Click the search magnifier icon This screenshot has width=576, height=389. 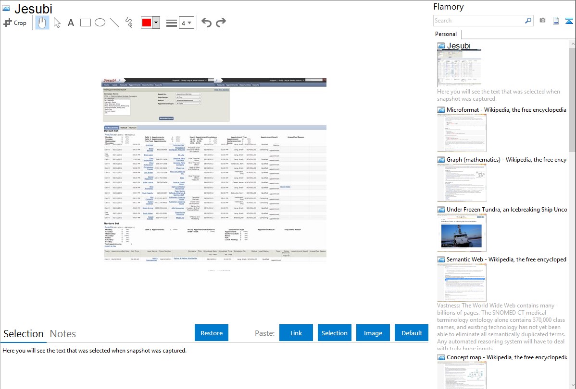click(x=528, y=21)
